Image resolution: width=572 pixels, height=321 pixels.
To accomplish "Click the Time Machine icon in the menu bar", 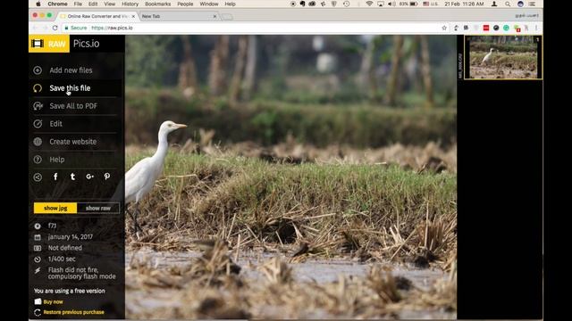I will pyautogui.click(x=346, y=4).
